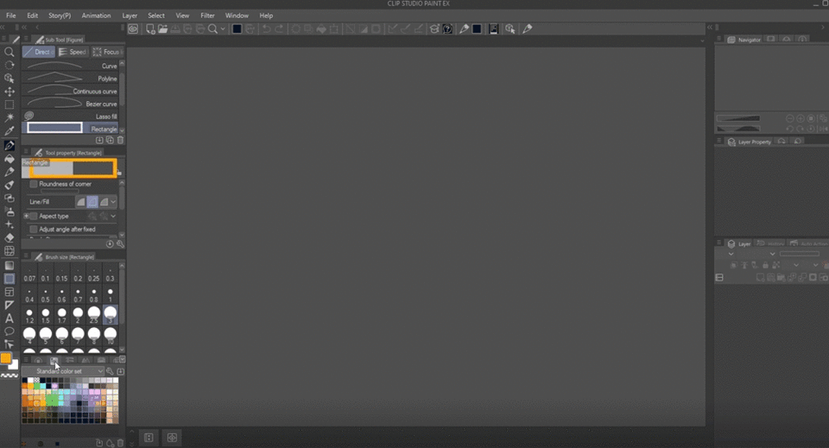Select the Eyedropper tool

[x=9, y=131]
